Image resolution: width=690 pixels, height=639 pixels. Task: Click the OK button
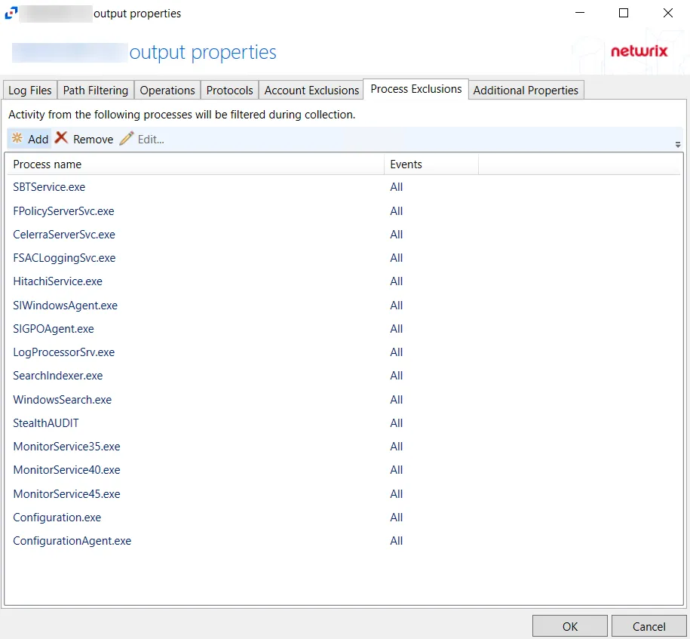coord(570,626)
